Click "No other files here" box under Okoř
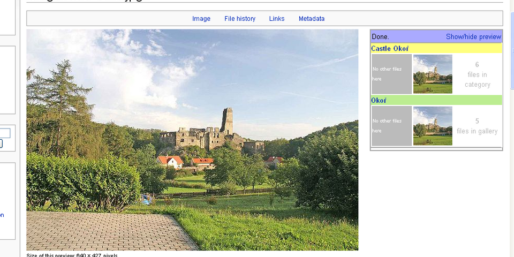 (391, 126)
